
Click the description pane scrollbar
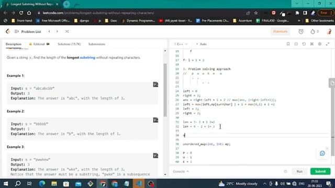point(165,90)
